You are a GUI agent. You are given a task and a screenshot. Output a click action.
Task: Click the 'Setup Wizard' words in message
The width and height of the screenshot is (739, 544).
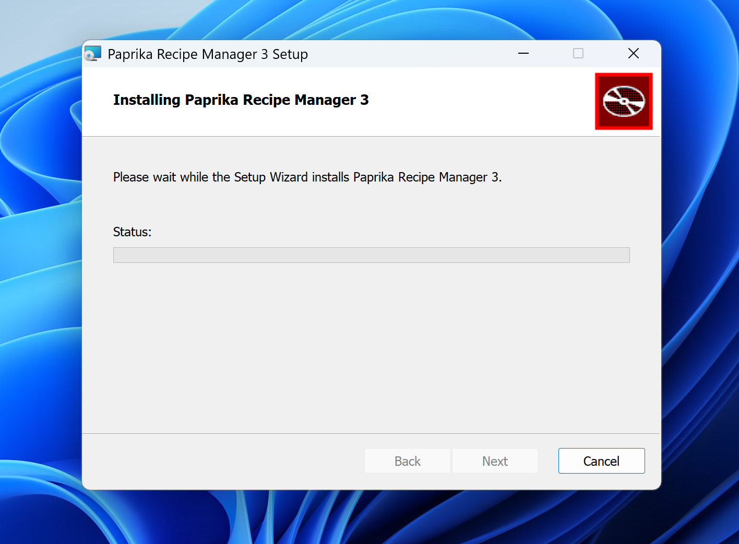tap(270, 177)
